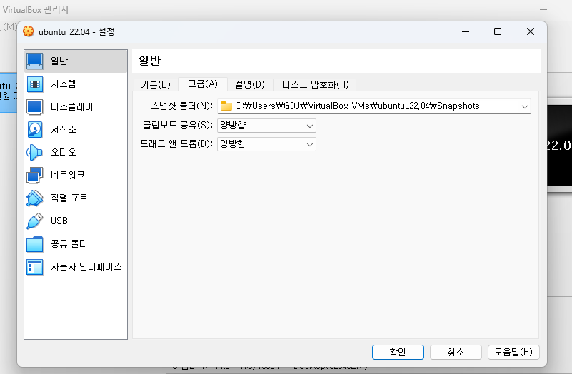This screenshot has width=572, height=374.
Task: Select 시스템 label in settings list
Action: click(x=63, y=84)
